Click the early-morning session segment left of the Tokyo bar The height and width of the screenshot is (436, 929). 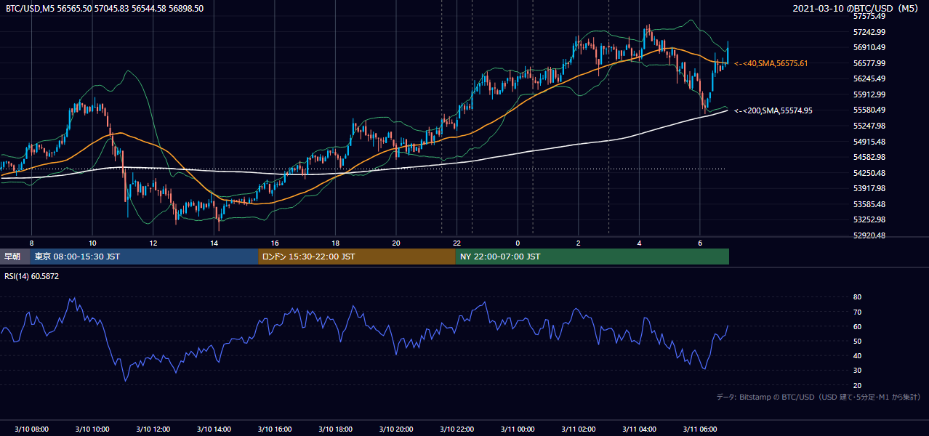click(x=15, y=257)
